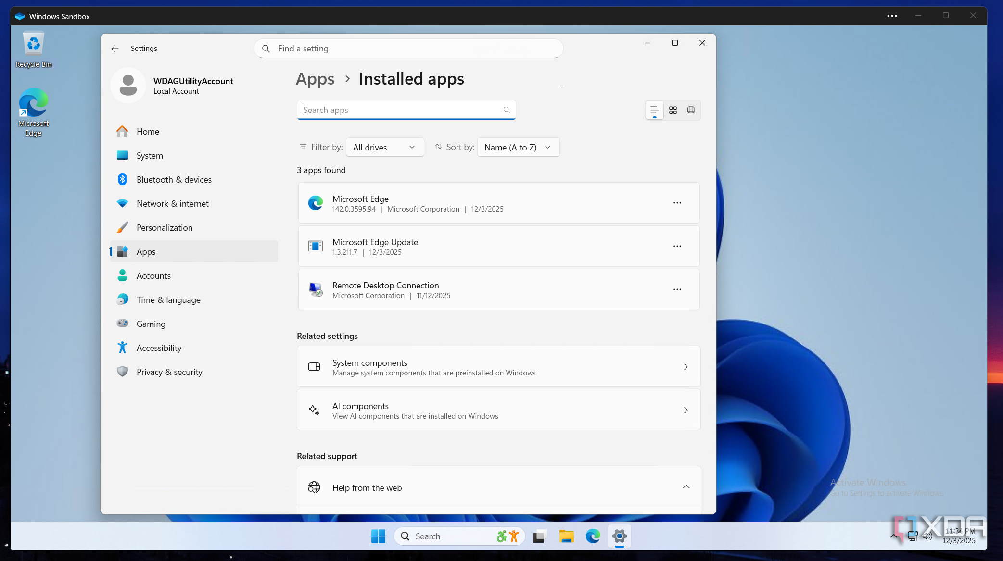The image size is (1003, 561).
Task: Open more options for Remote Desktop Connection
Action: 677,289
